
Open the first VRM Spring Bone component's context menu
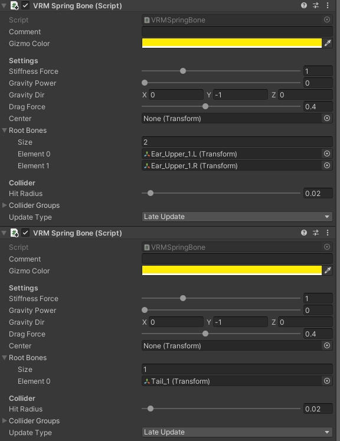(x=328, y=5)
